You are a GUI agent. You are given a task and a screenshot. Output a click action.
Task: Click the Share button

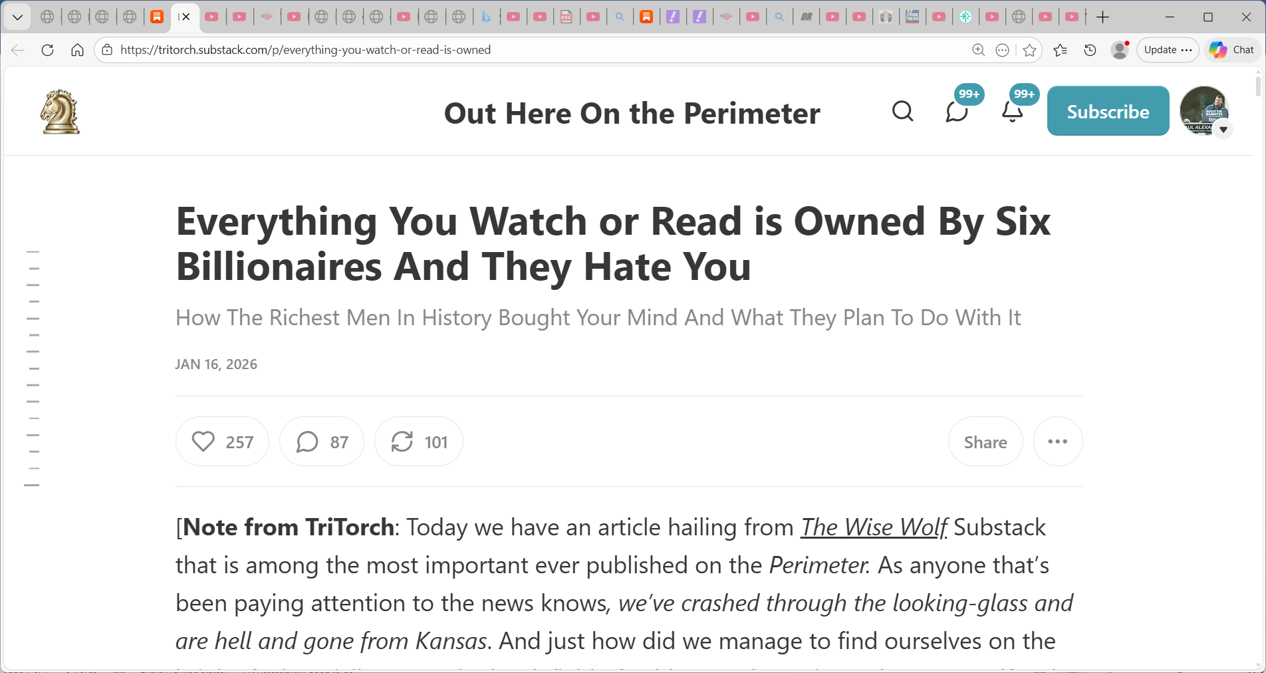pyautogui.click(x=985, y=442)
